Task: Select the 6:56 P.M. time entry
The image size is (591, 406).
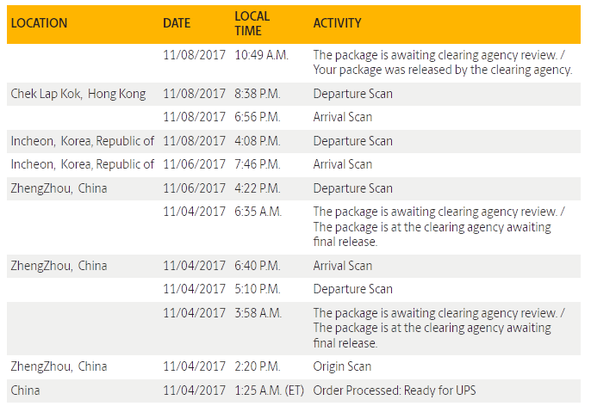Action: 258,117
